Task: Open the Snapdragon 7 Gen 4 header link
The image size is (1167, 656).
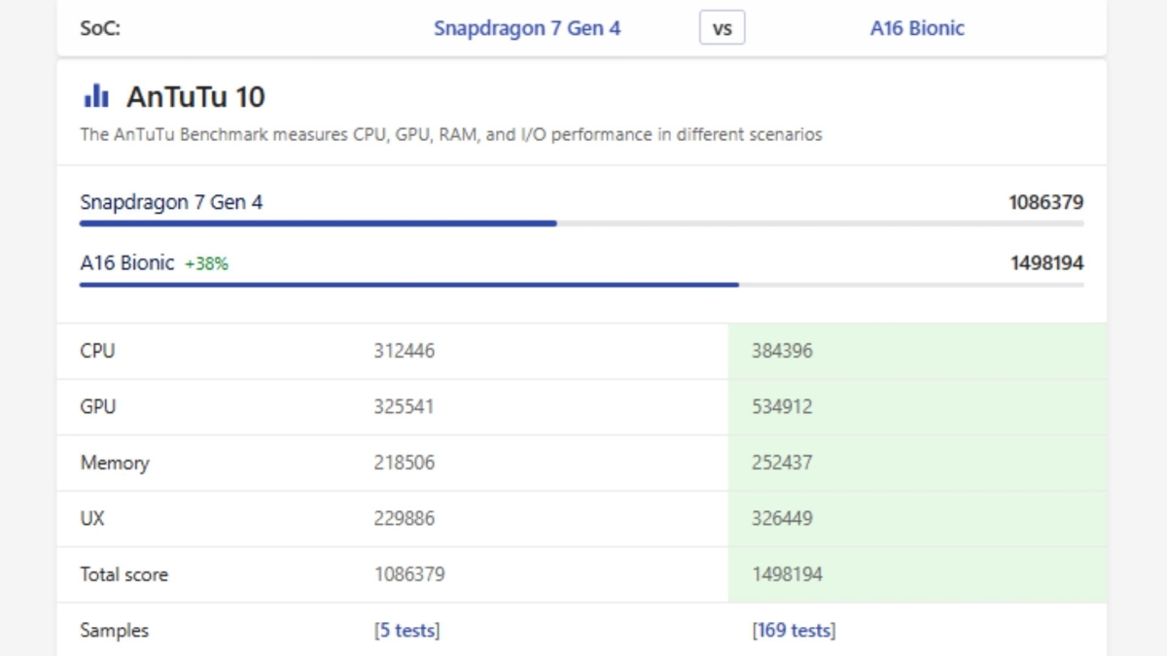Action: 526,28
